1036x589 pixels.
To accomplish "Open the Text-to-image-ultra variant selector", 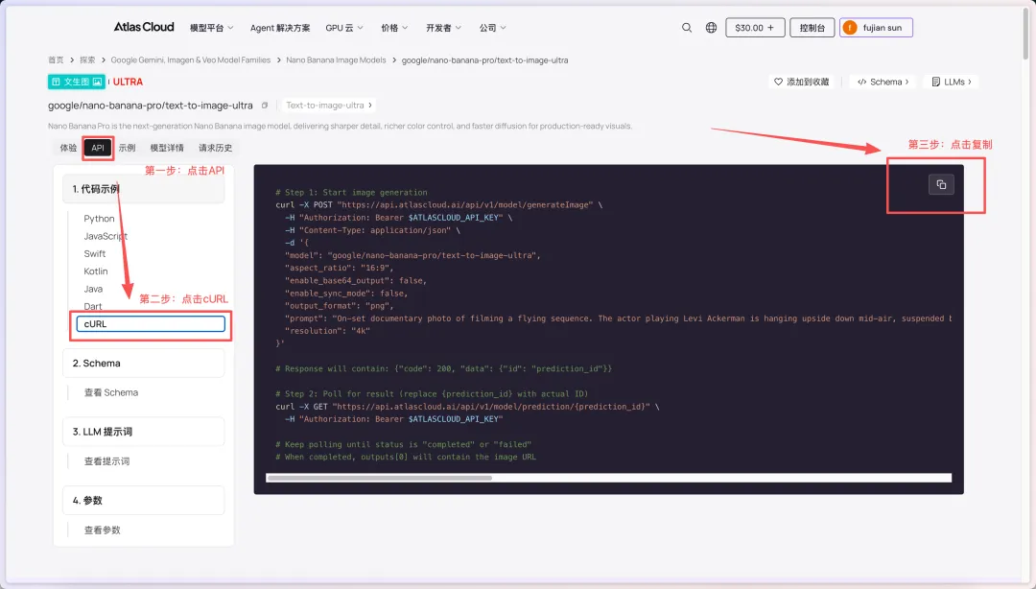I will (x=328, y=106).
